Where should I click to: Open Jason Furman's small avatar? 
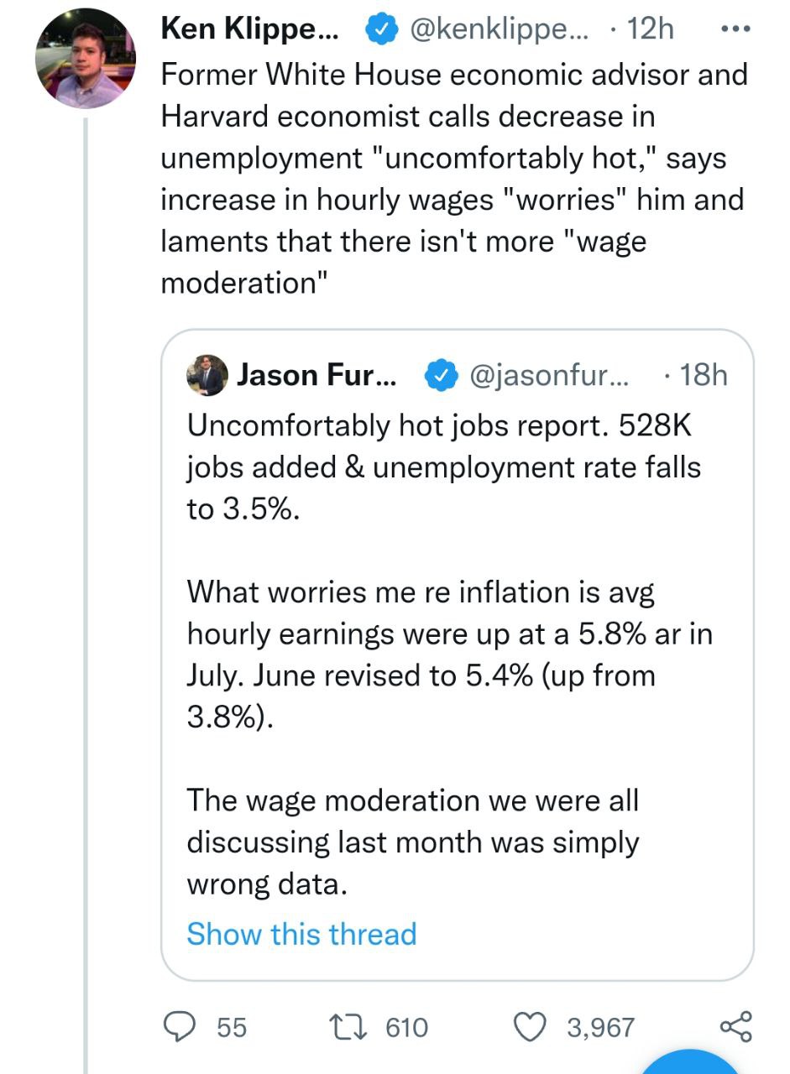click(207, 375)
